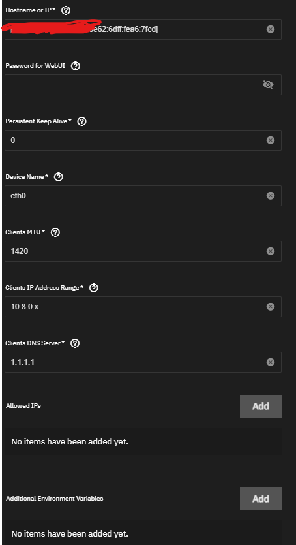The height and width of the screenshot is (545, 296).
Task: Edit the Device Name eth0 field
Action: pyautogui.click(x=143, y=196)
